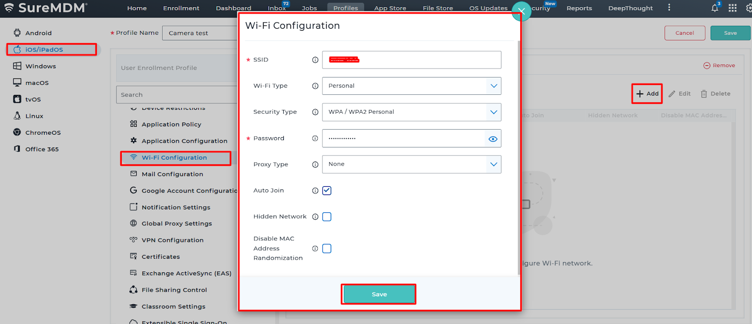Click the Proxy Type info icon
Image resolution: width=752 pixels, height=324 pixels.
coord(315,164)
